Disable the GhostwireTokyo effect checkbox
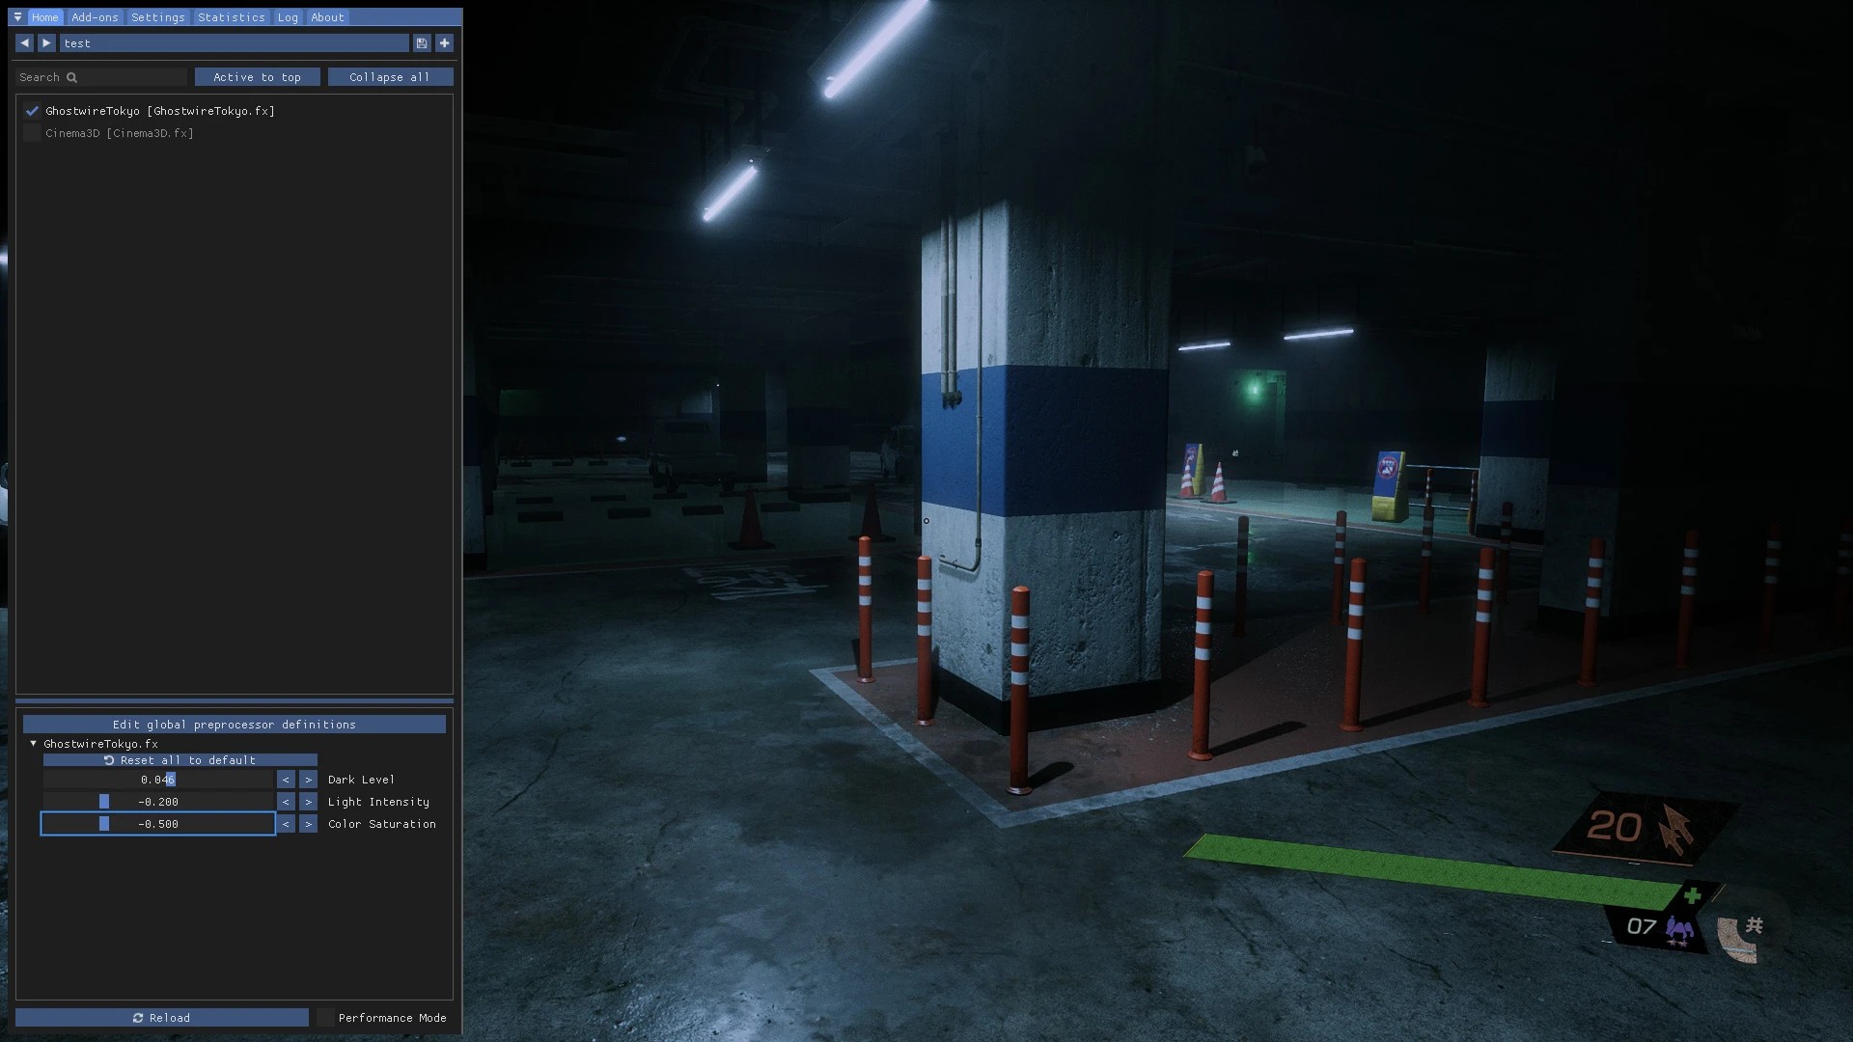Viewport: 1853px width, 1042px height. point(32,111)
